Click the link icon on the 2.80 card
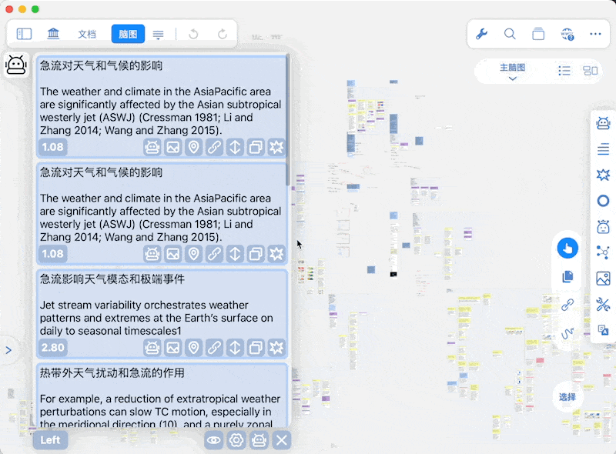Image resolution: width=616 pixels, height=454 pixels. point(214,348)
